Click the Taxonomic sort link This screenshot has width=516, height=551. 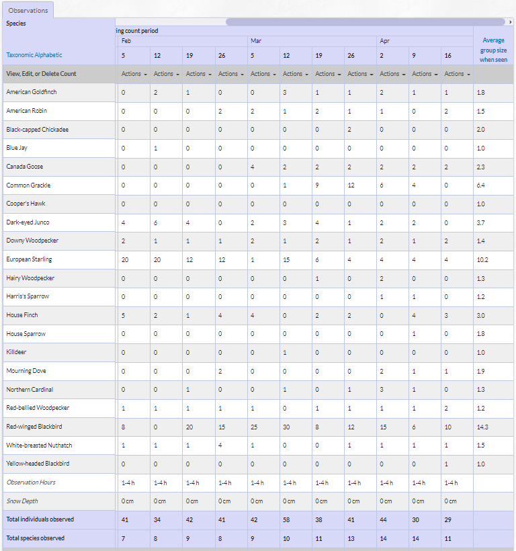click(18, 55)
